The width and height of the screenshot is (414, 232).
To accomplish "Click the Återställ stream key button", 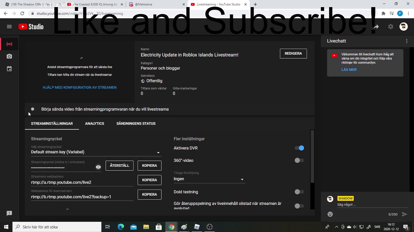I will point(119,166).
